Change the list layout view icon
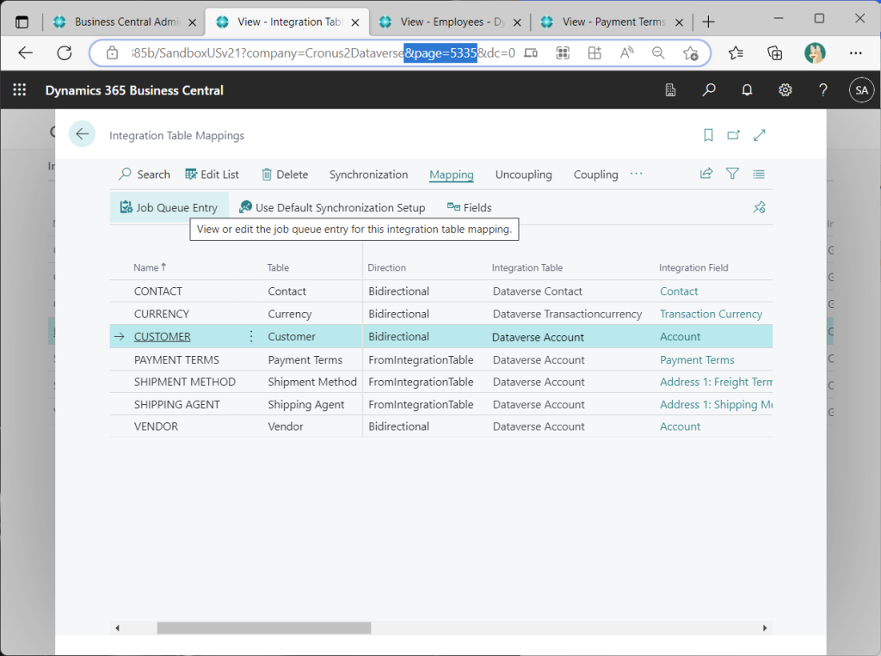 [759, 175]
